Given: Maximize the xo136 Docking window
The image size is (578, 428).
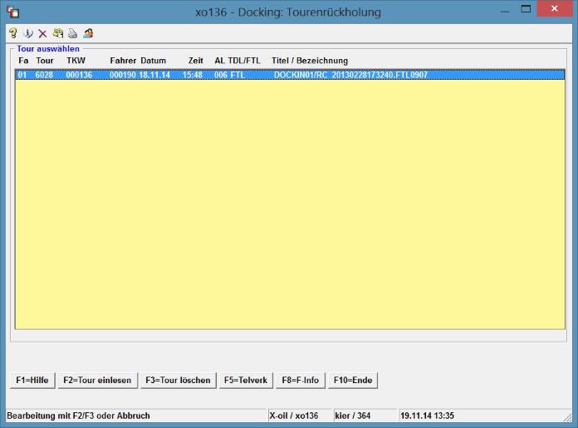Looking at the screenshot, I should [x=526, y=9].
